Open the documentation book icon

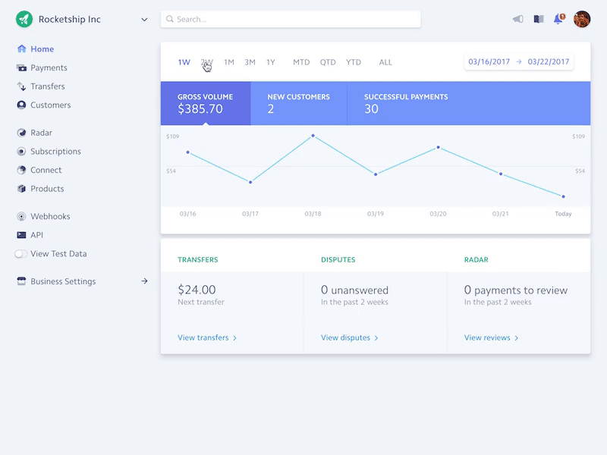(537, 19)
